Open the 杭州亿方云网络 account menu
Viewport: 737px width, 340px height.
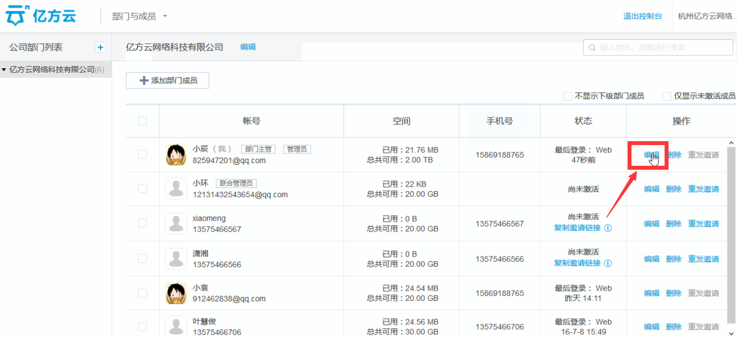coord(707,16)
